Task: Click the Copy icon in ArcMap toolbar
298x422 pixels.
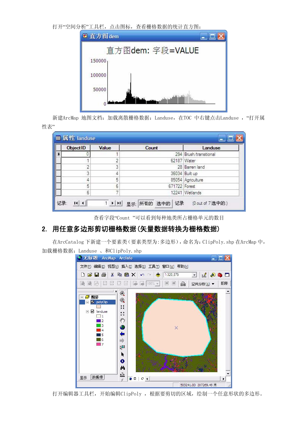Action: click(x=120, y=275)
